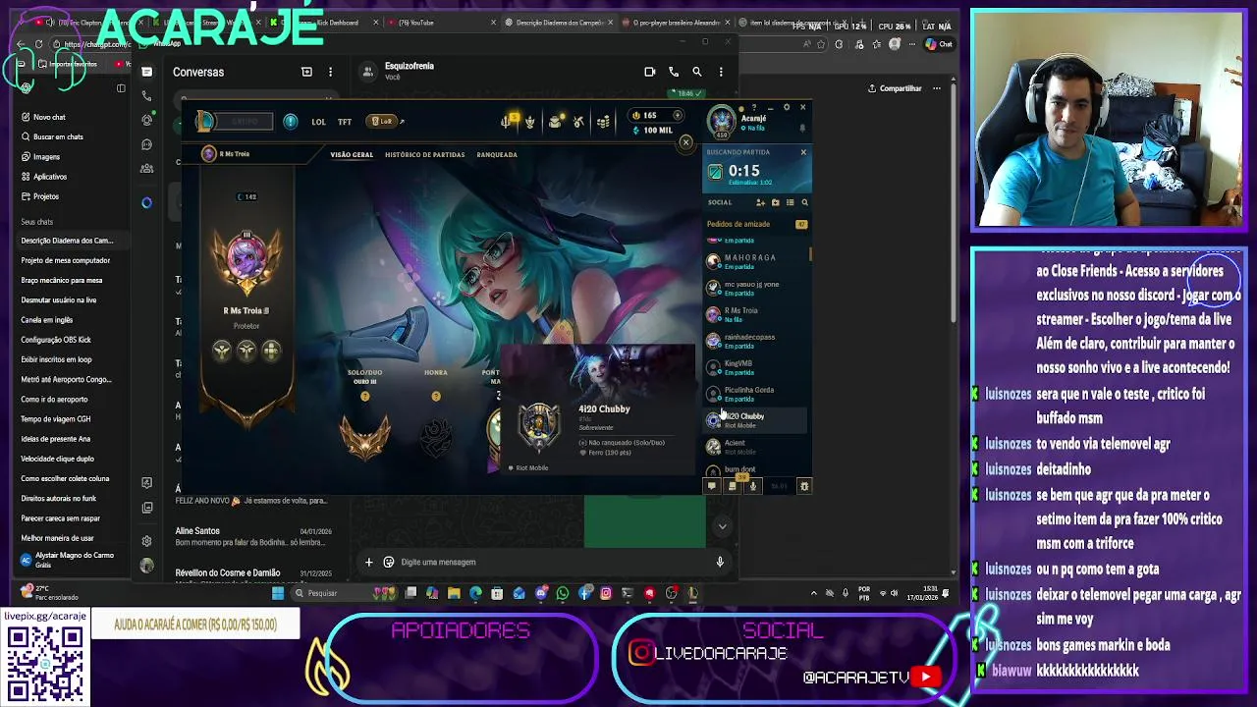Toggle League voice microphone icon
The height and width of the screenshot is (707, 1257).
[753, 486]
